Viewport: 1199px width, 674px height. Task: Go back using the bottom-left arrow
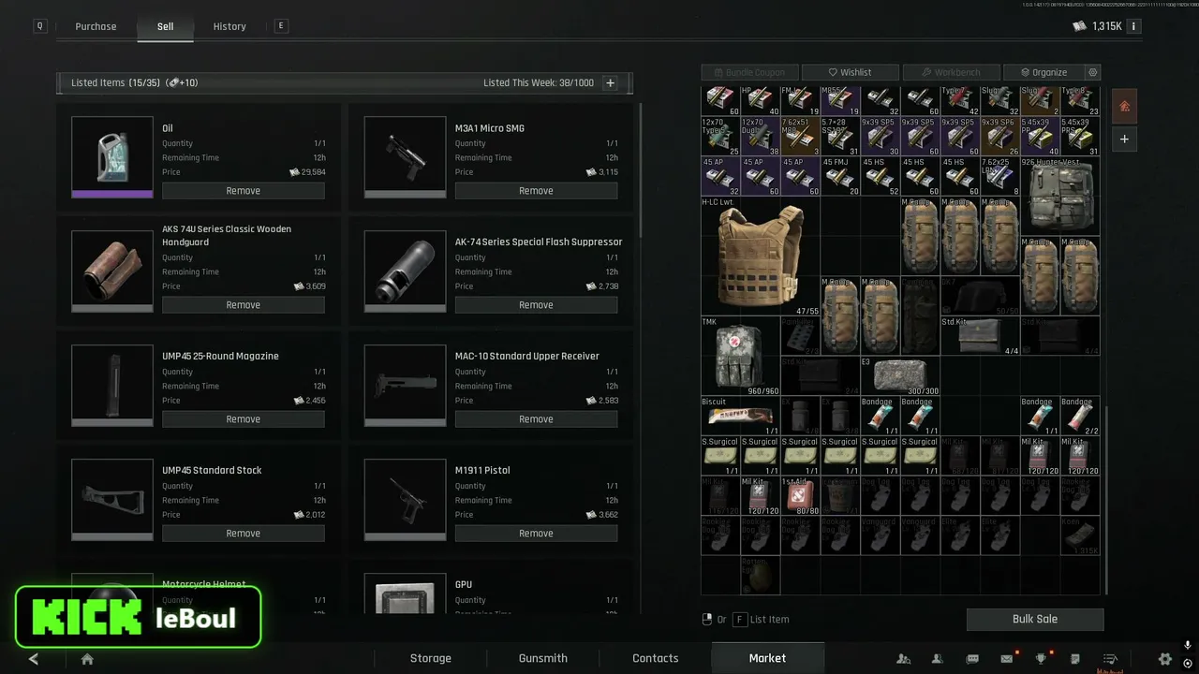pos(34,659)
